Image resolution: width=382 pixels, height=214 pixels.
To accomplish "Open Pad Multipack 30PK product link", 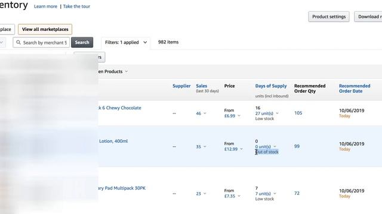I will coord(122,188).
